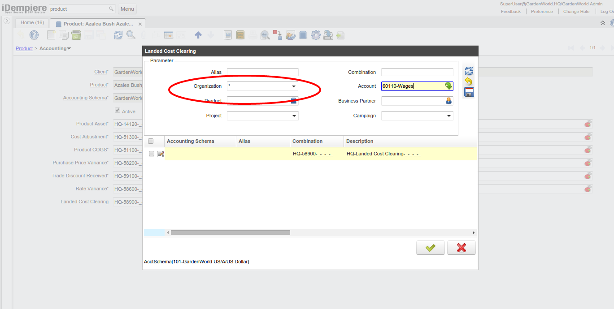The image size is (614, 309).
Task: Click the edit record icon in the HQ-58900 row
Action: point(160,154)
